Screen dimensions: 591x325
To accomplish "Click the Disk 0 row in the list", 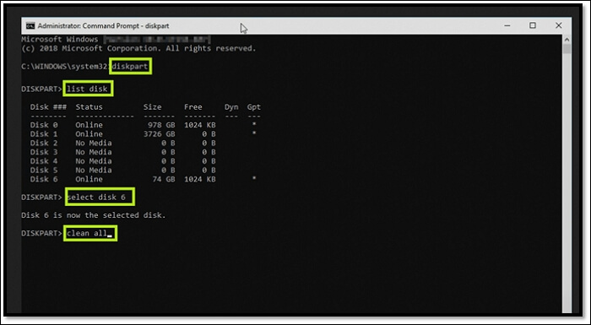I will pyautogui.click(x=144, y=125).
